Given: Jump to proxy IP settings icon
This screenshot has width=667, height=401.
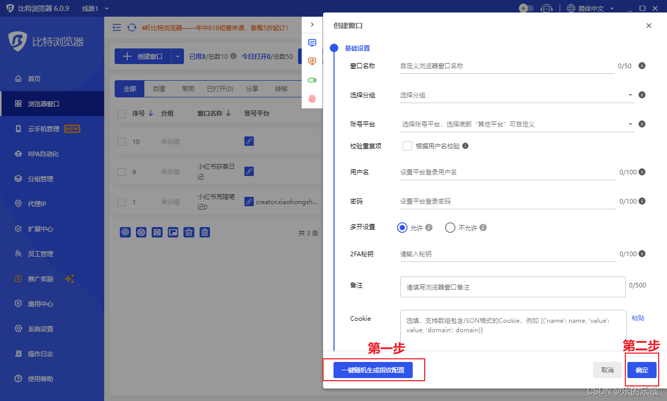Looking at the screenshot, I should 312,61.
